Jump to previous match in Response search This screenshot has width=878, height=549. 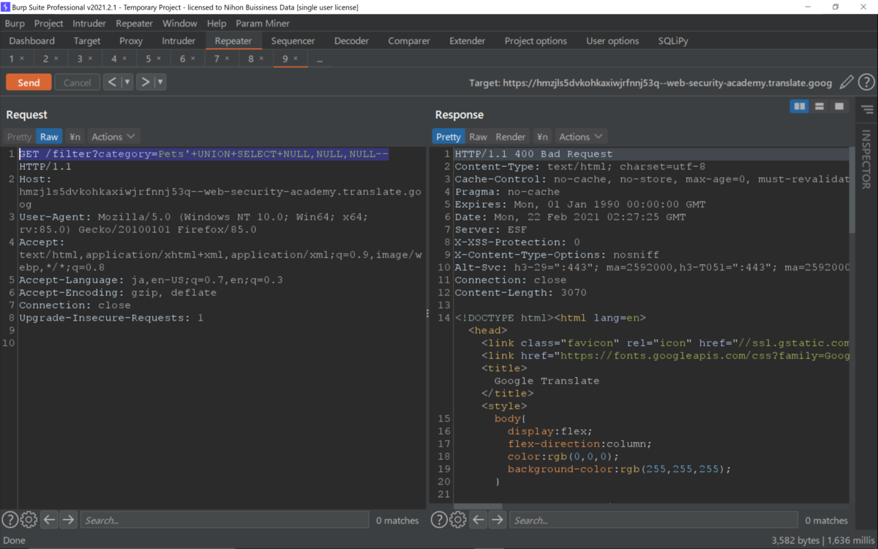pyautogui.click(x=479, y=520)
